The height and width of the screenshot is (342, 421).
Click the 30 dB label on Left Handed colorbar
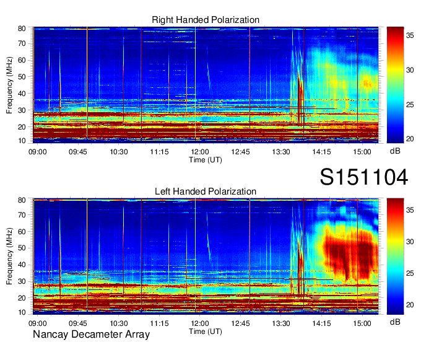pos(410,242)
